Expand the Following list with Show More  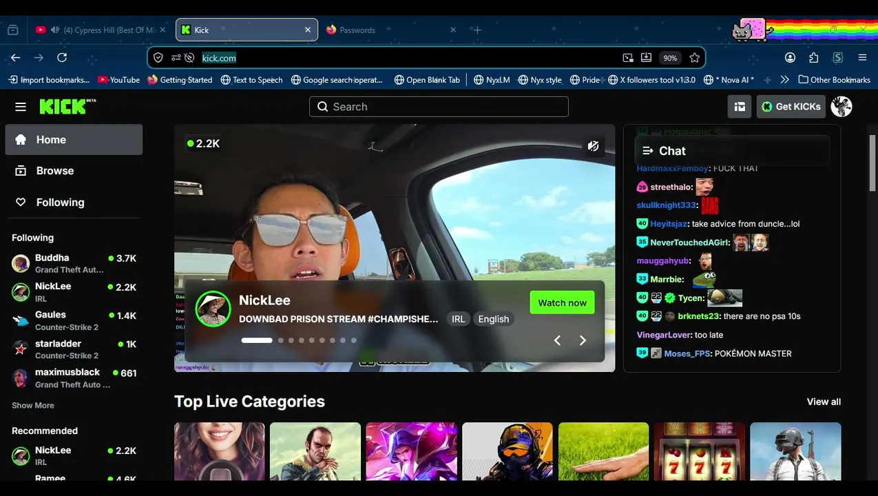coord(32,405)
